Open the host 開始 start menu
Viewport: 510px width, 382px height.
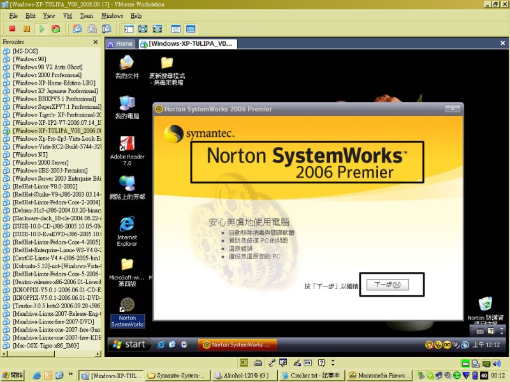click(x=13, y=375)
